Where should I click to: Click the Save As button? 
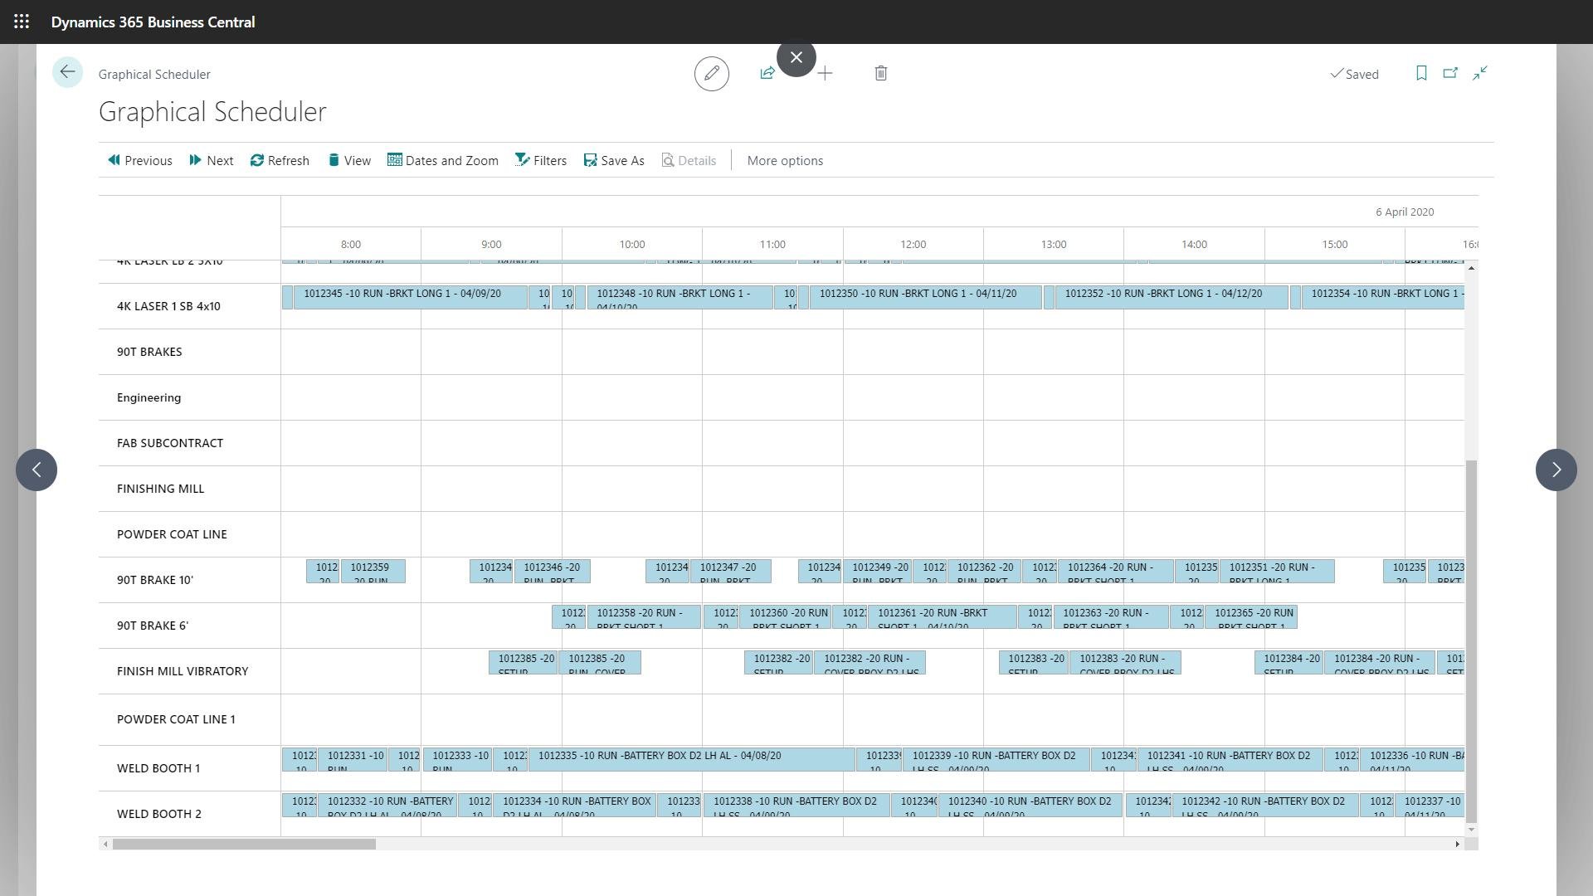[614, 161]
